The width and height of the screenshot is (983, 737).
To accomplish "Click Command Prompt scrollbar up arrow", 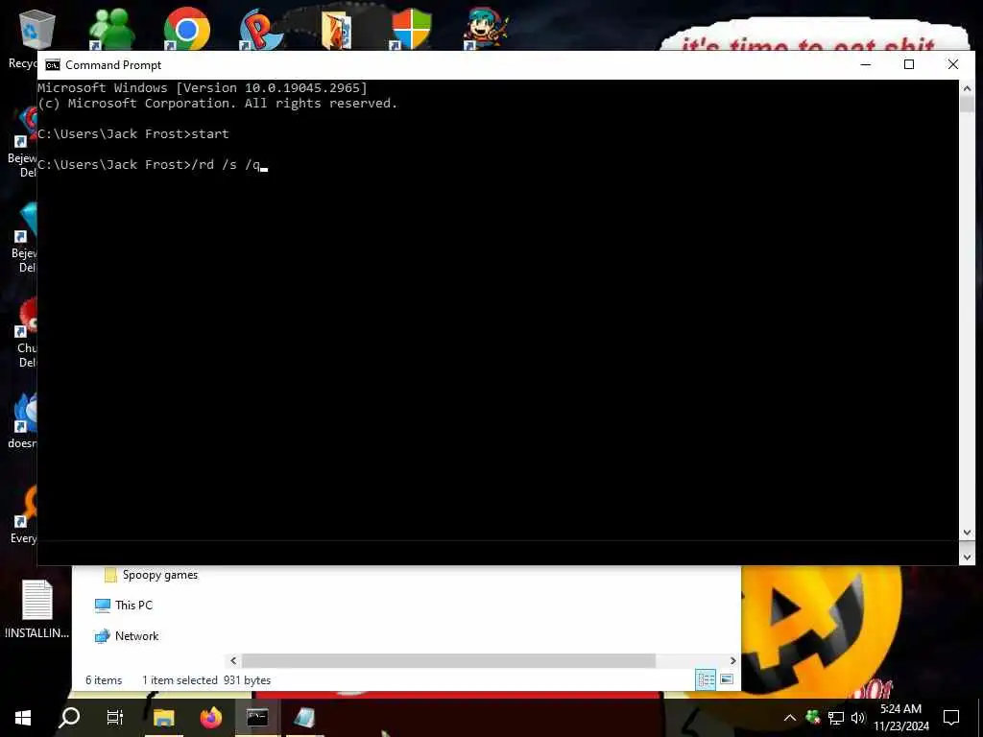I will tap(967, 88).
